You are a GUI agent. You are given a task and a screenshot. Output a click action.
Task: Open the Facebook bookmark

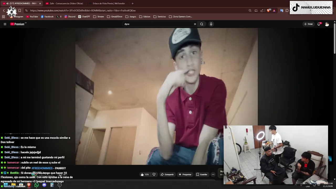click(47, 17)
